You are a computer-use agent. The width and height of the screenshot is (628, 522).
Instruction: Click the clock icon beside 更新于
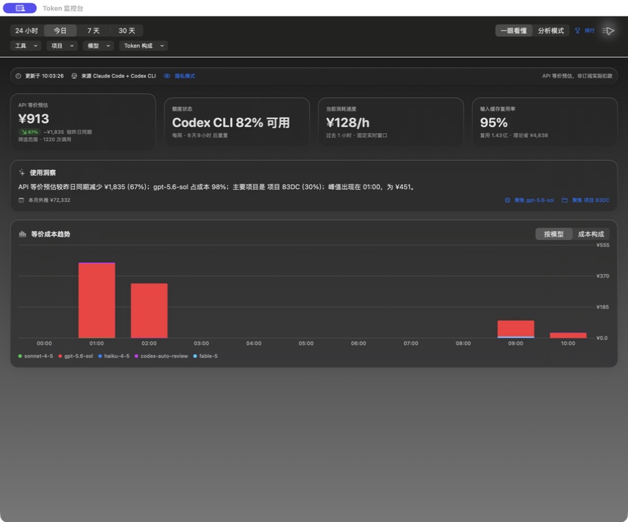coord(18,76)
